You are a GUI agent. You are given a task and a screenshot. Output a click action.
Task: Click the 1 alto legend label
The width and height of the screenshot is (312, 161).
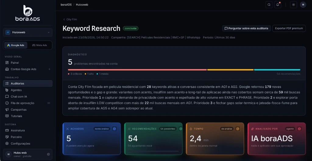[89, 74]
